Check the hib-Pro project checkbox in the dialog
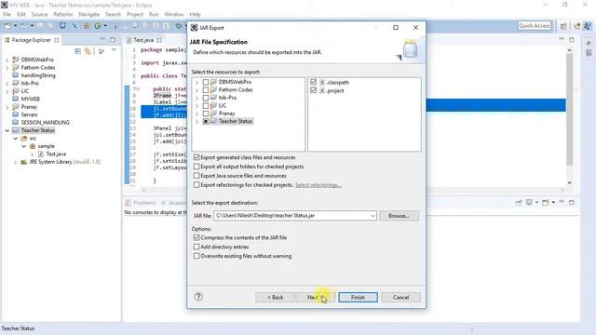Screen dimensions: 596x335 click(206, 98)
